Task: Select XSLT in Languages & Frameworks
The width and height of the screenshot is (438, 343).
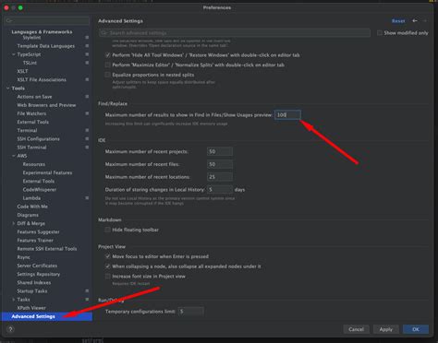Action: [22, 71]
